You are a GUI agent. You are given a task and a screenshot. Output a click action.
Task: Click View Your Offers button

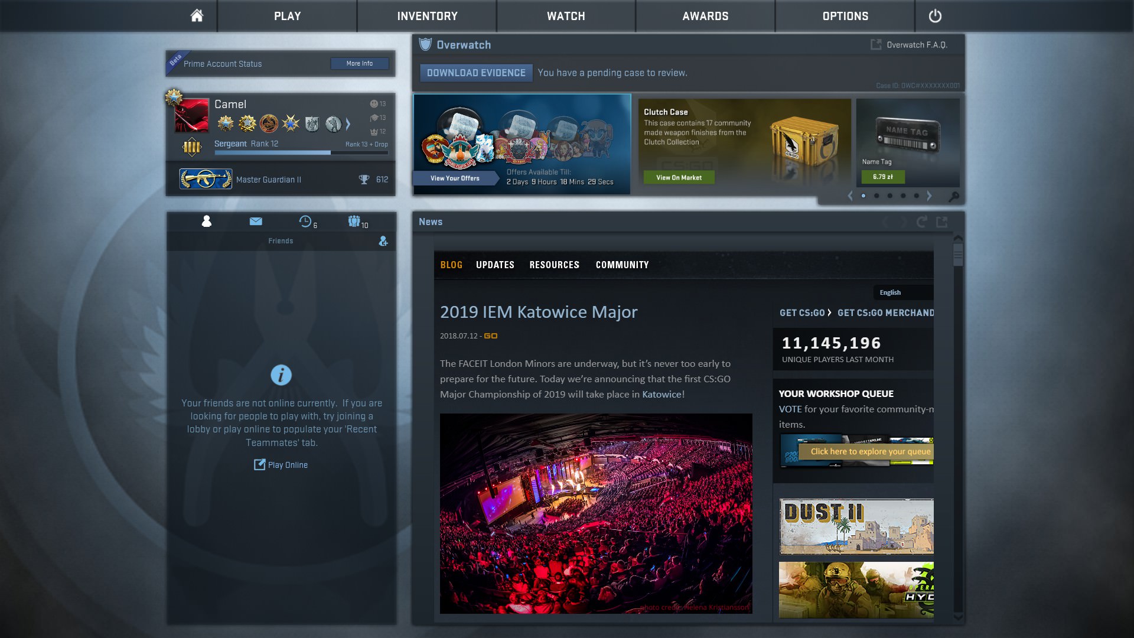455,178
